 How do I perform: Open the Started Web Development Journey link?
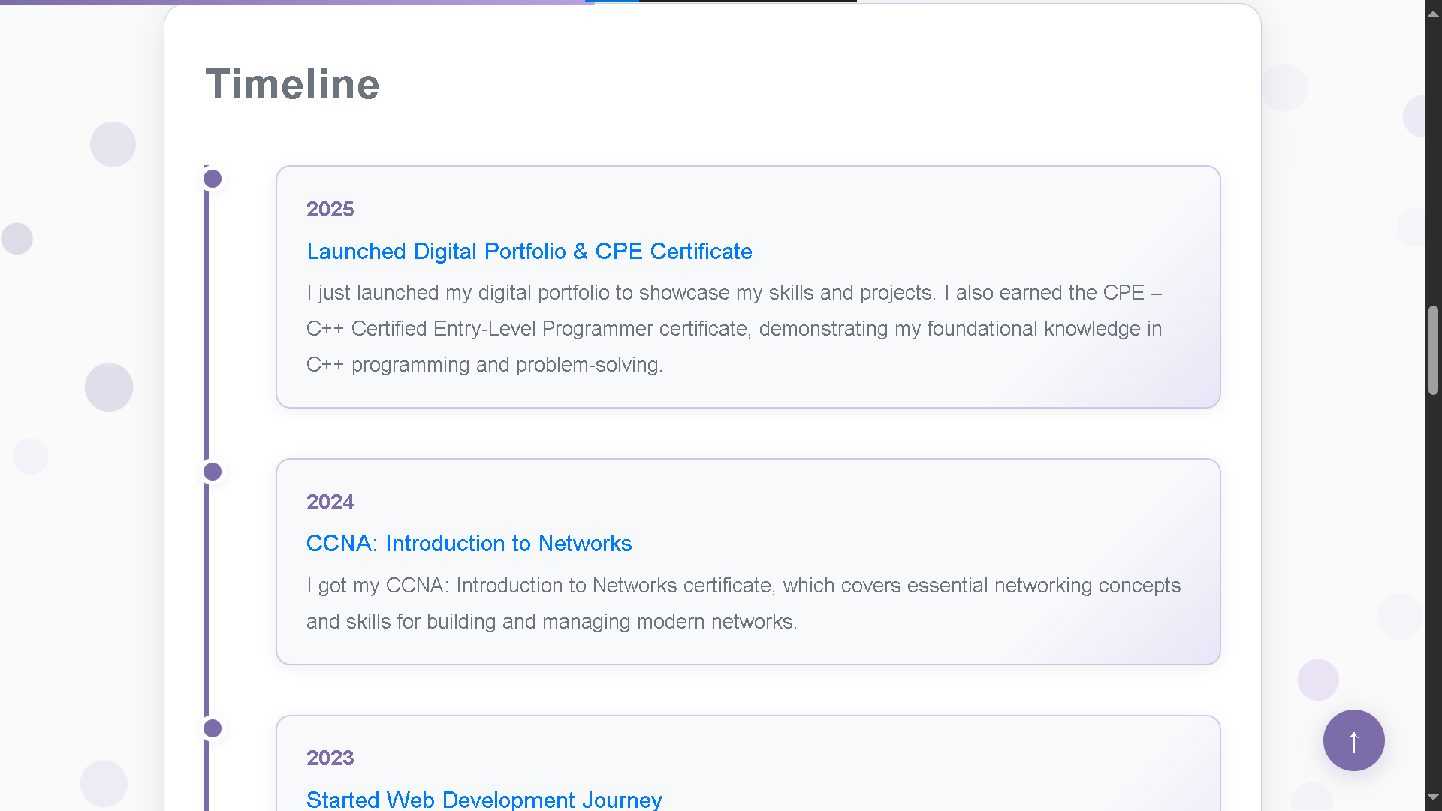click(484, 799)
